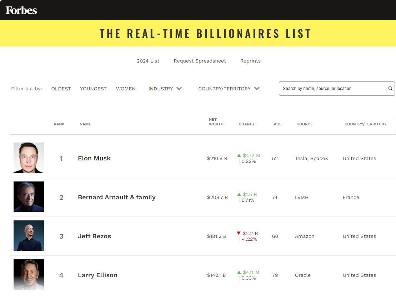Click Jeff Bezos's portrait thumbnail
This screenshot has width=396, height=299.
coord(29,236)
